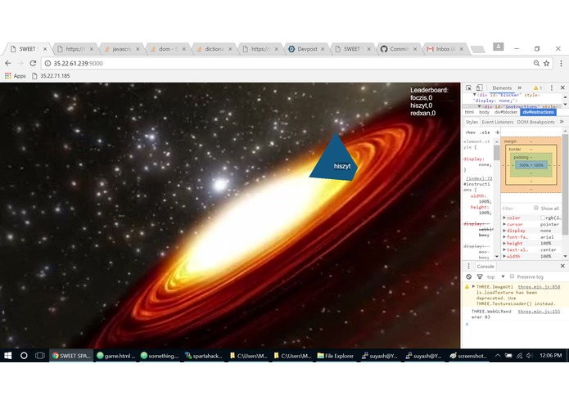Open Task View on the taskbar
569x404 pixels.
coord(40,356)
